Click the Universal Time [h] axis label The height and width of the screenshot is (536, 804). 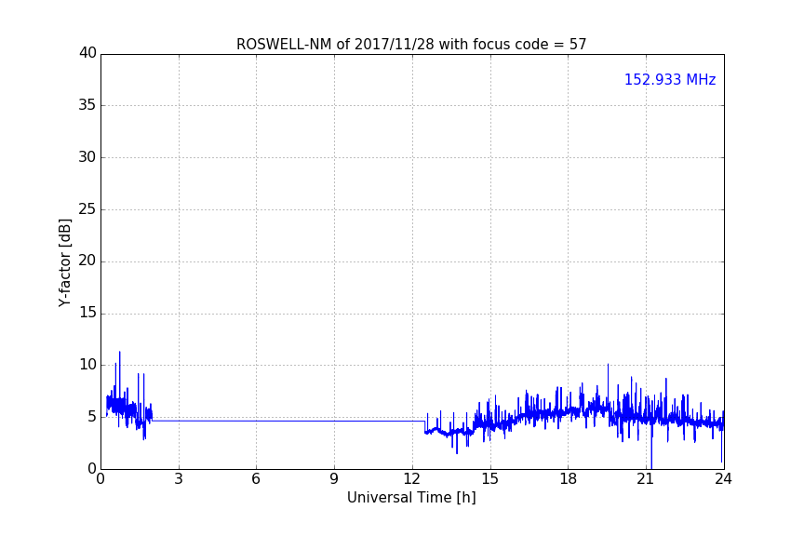pyautogui.click(x=411, y=498)
